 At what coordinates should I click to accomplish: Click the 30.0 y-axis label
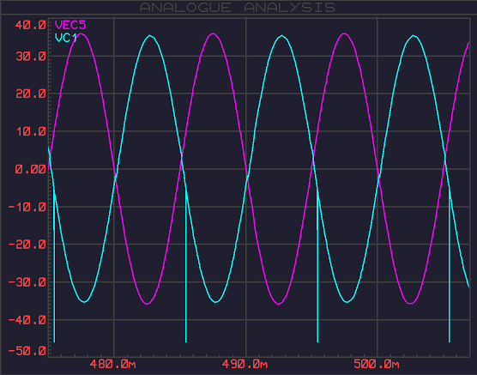coord(30,57)
